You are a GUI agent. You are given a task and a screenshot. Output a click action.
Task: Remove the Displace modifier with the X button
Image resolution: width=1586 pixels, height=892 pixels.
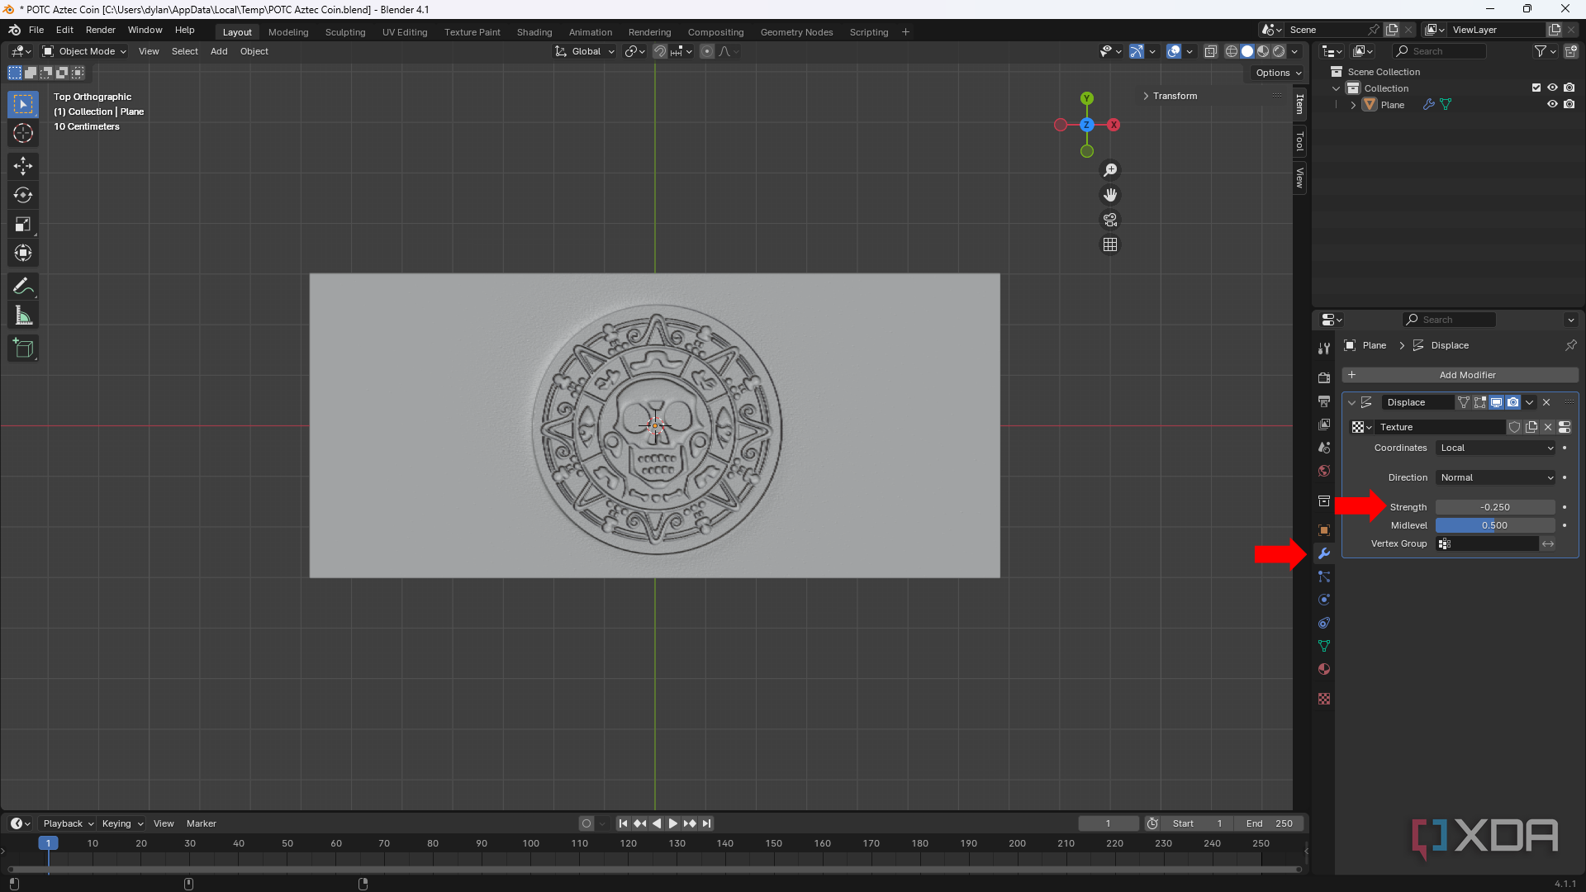(x=1546, y=402)
